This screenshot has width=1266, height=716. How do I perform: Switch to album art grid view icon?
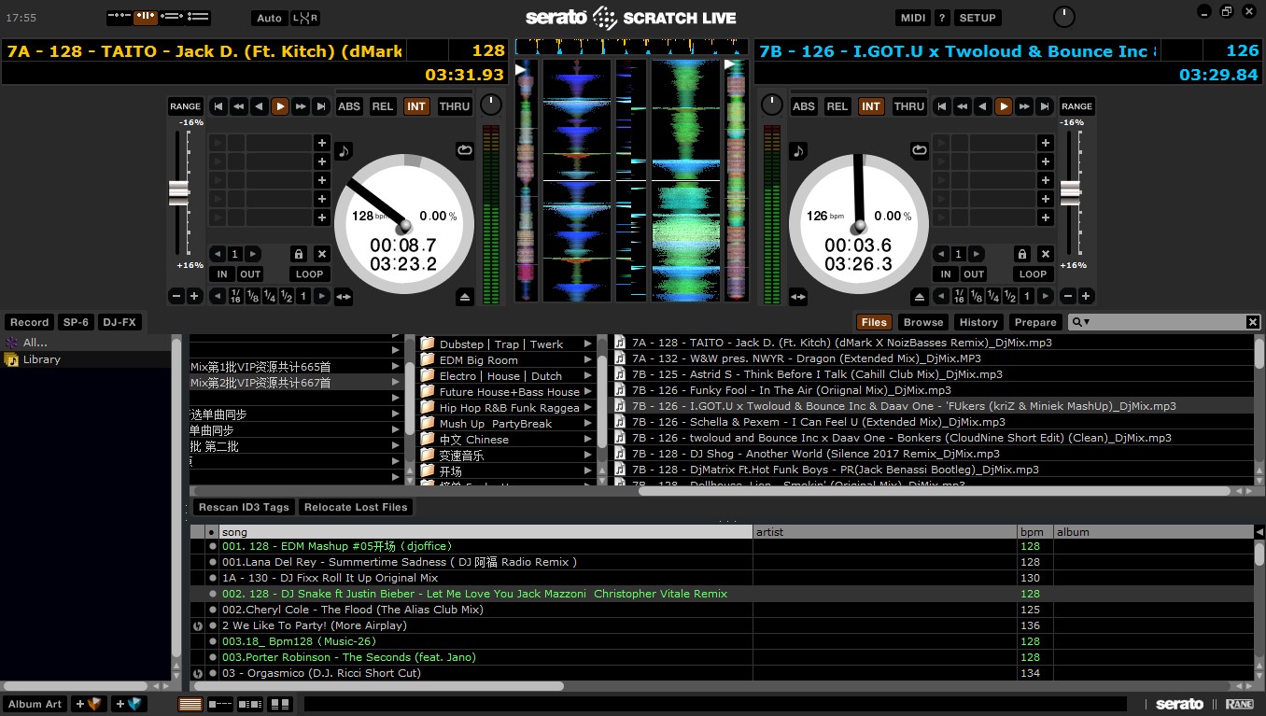[280, 704]
